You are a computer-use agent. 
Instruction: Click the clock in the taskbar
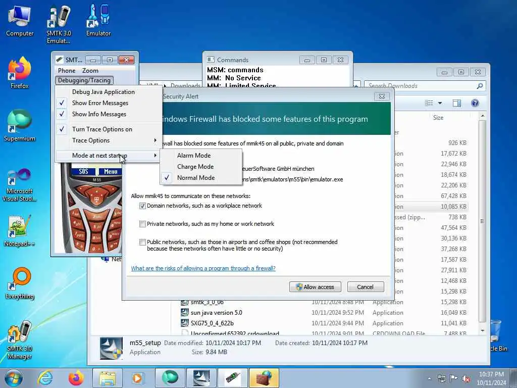[x=491, y=378]
